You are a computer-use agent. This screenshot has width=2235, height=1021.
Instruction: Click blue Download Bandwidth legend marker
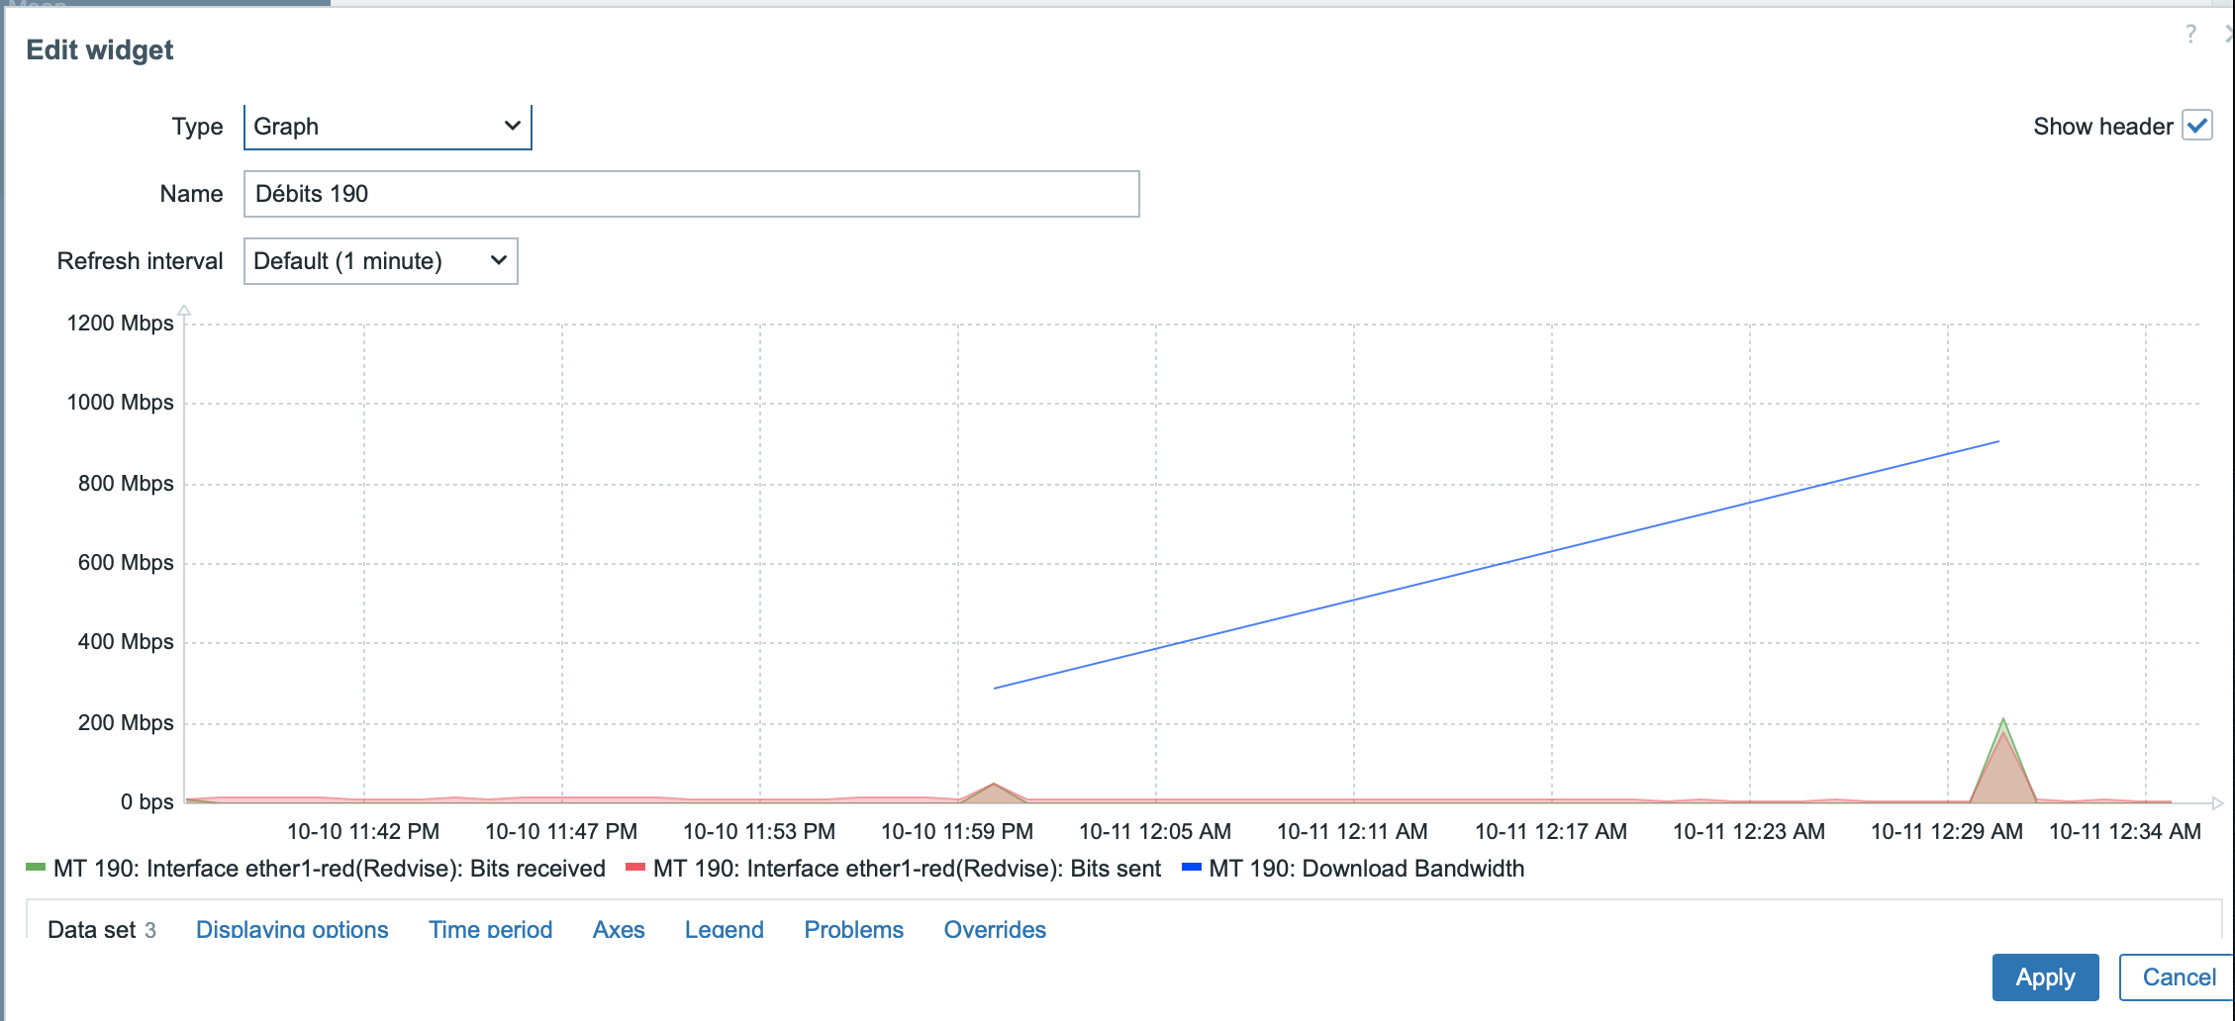[1192, 868]
